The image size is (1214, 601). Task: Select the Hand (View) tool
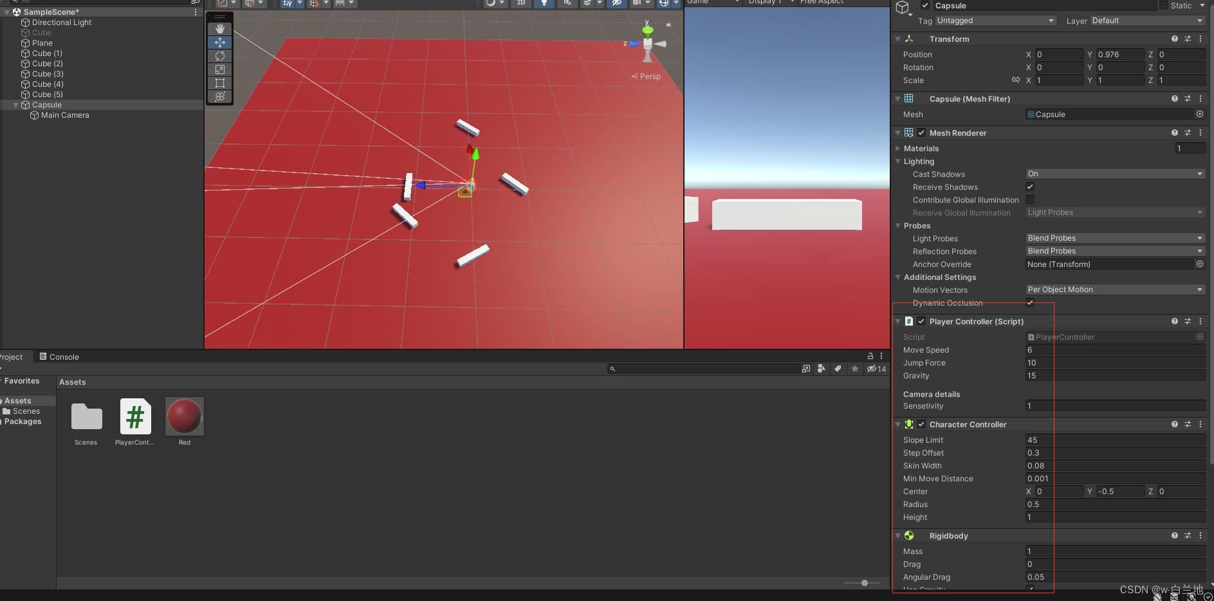[220, 29]
